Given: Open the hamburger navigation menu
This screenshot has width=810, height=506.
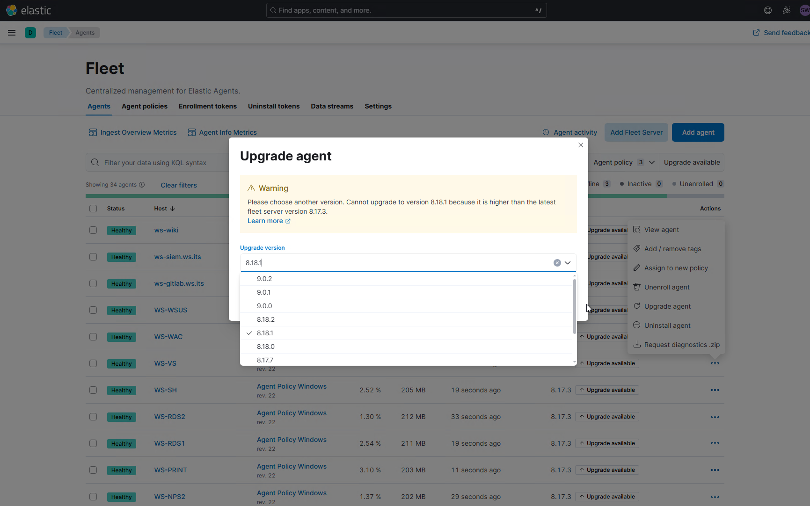Looking at the screenshot, I should (12, 33).
